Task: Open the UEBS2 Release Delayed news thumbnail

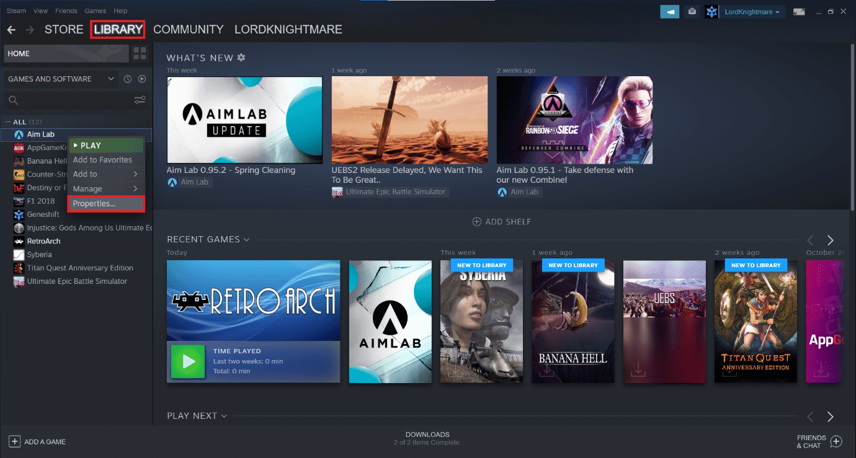Action: 409,119
